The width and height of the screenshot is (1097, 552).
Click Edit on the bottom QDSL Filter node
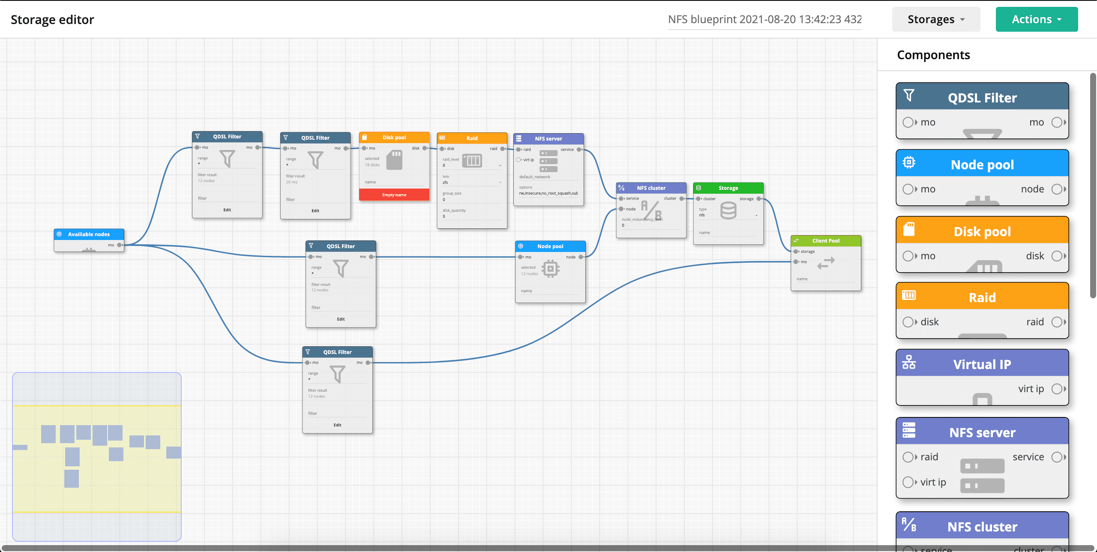337,425
